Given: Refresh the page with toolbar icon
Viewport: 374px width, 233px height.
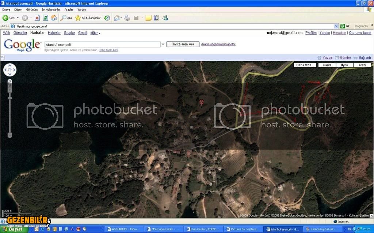Looking at the screenshot, I should 46,18.
